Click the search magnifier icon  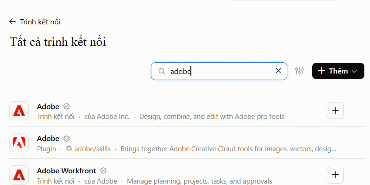pos(162,71)
